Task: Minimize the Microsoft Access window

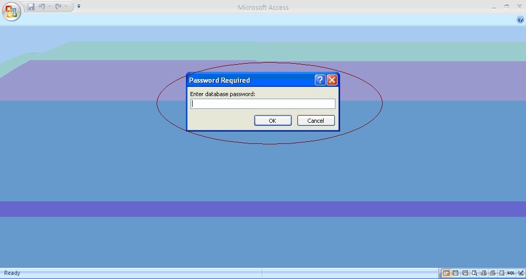Action: [x=494, y=7]
